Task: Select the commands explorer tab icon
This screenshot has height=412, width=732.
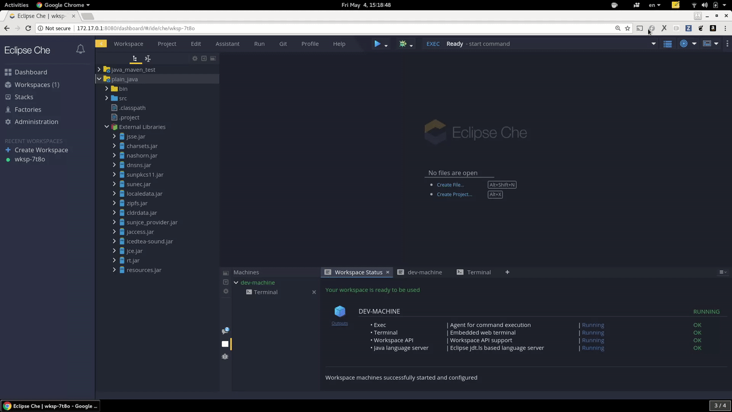Action: coord(148,58)
